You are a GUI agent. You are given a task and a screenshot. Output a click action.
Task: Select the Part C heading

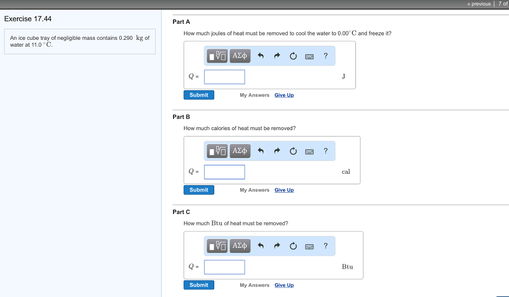181,212
